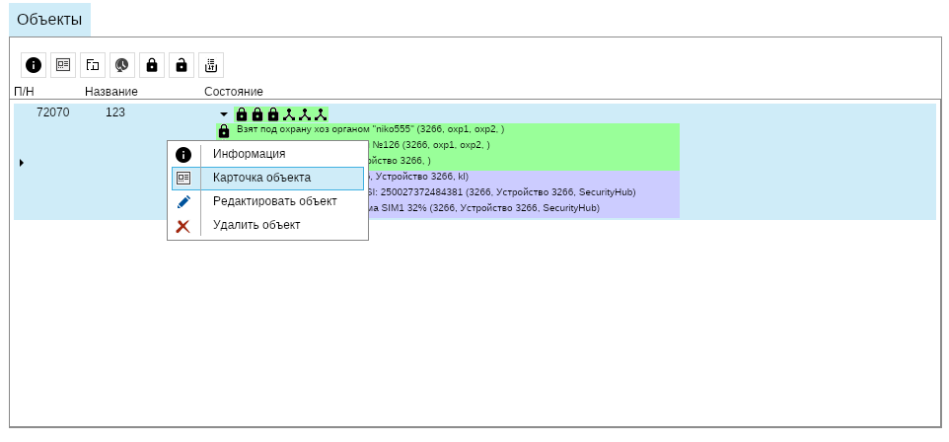This screenshot has height=442, width=949.
Task: Click the blue pencil edit icon
Action: [183, 201]
